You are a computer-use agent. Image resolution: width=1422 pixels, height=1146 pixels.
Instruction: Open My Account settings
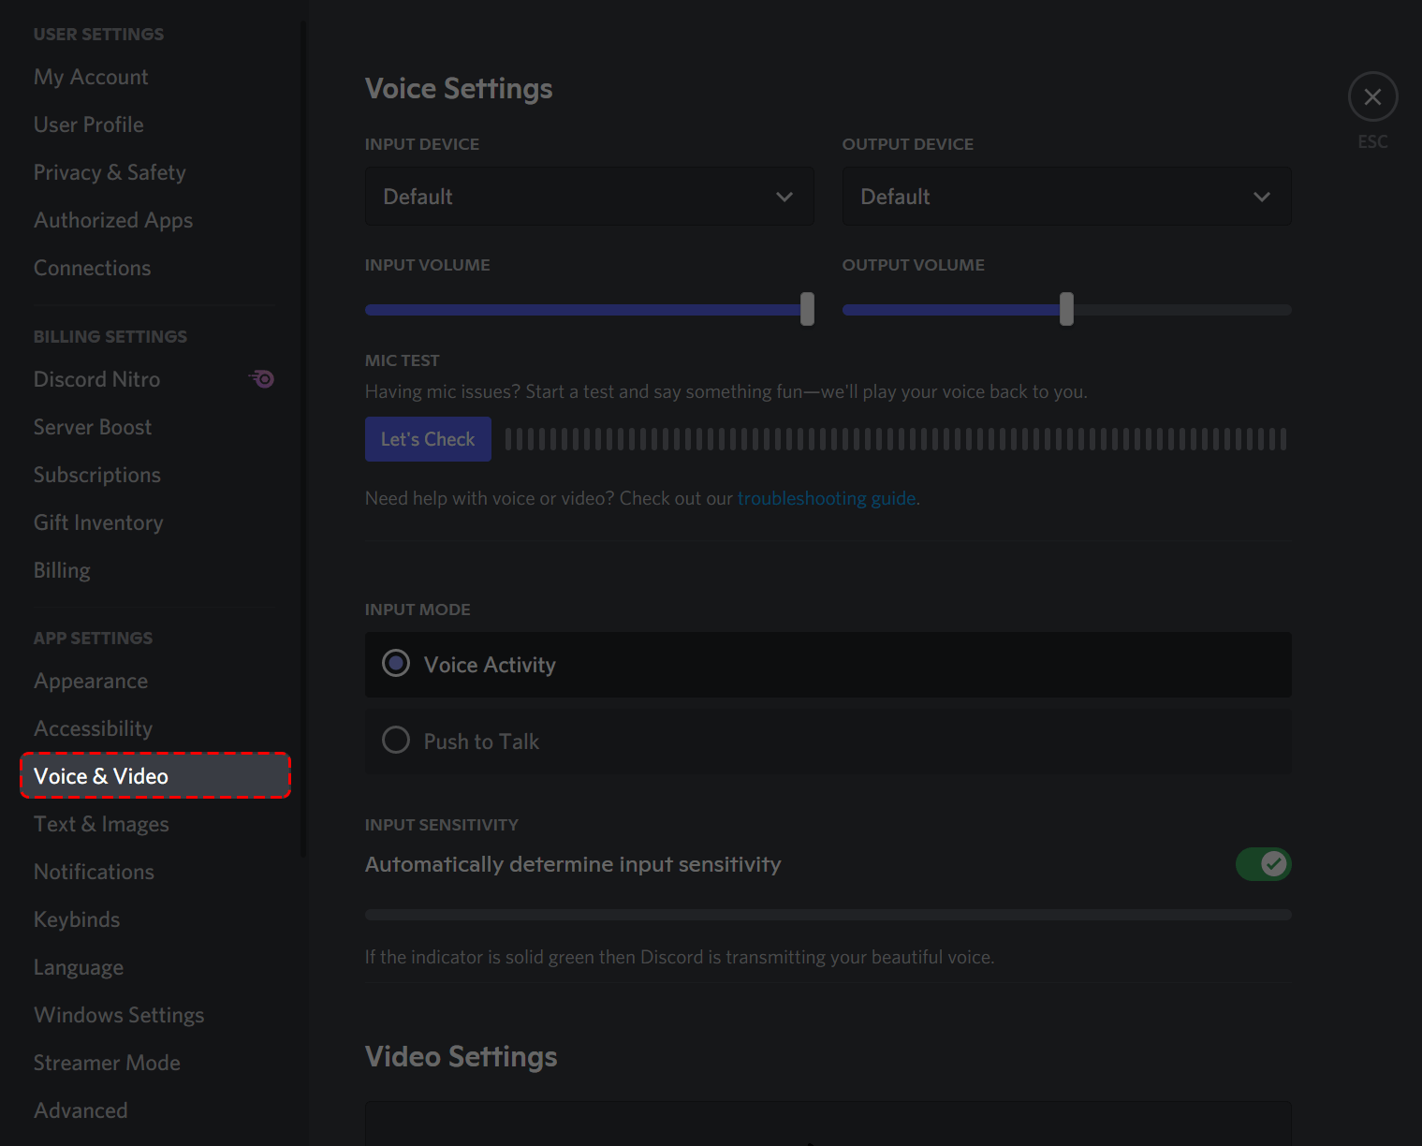(90, 77)
